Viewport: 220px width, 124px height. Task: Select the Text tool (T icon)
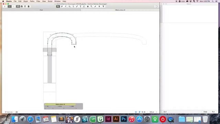[80, 7]
